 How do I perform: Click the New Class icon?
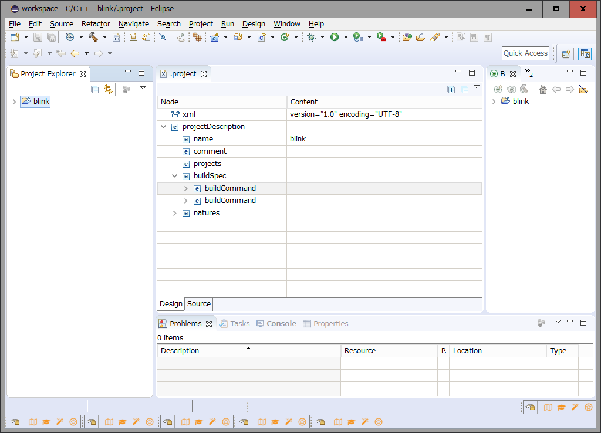click(285, 37)
